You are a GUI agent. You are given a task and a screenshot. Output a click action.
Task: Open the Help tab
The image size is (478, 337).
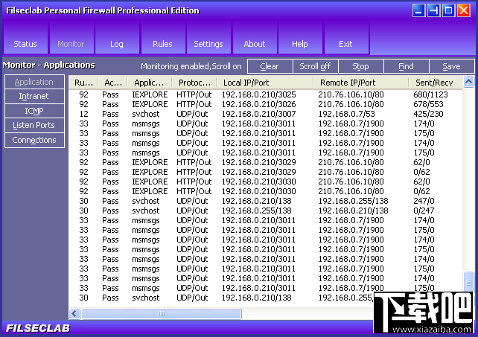(300, 38)
